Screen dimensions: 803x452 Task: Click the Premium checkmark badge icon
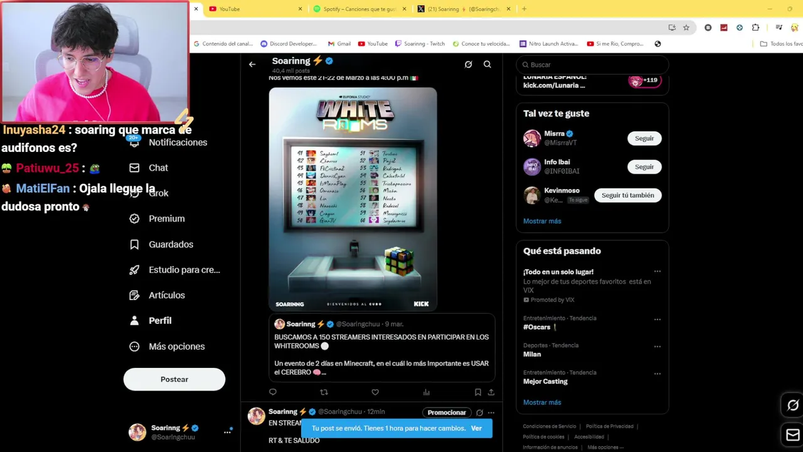click(134, 218)
